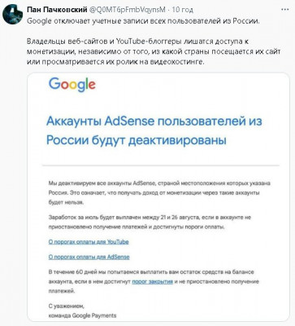
Task: Click signature команда Google Payments
Action: [82, 315]
